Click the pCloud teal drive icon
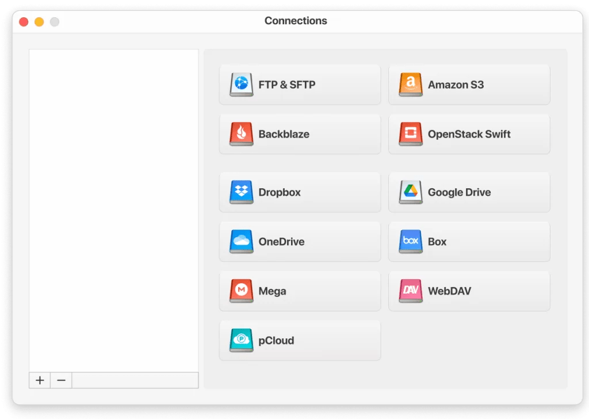 241,341
